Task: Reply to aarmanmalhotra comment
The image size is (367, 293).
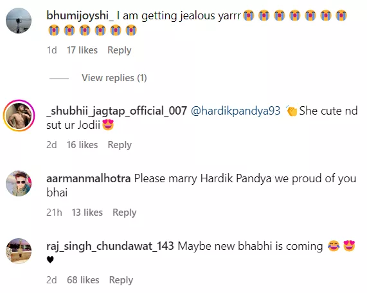Action: [x=125, y=213]
